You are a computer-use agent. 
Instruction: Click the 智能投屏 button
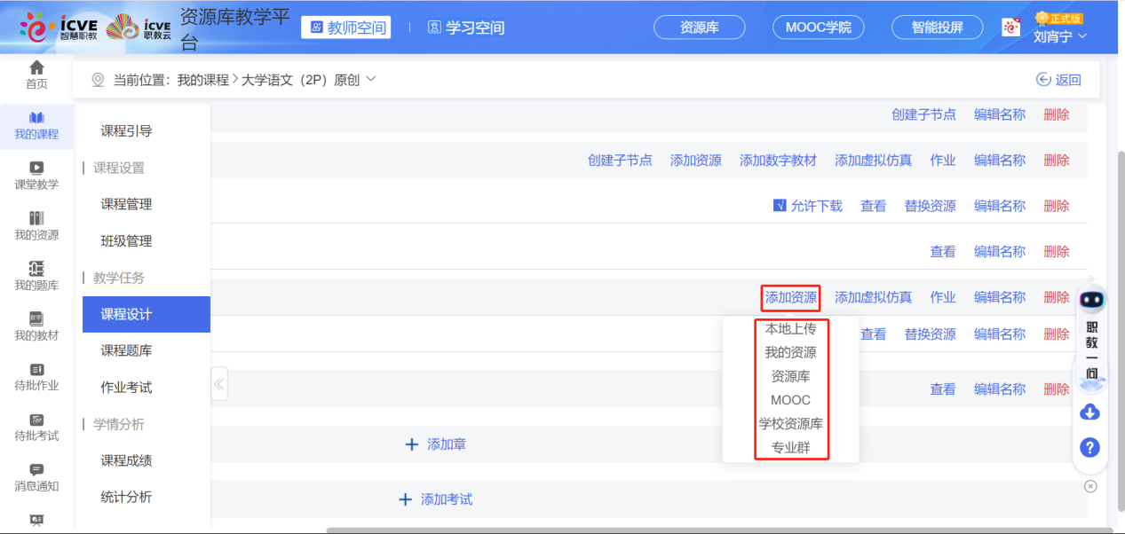(937, 27)
